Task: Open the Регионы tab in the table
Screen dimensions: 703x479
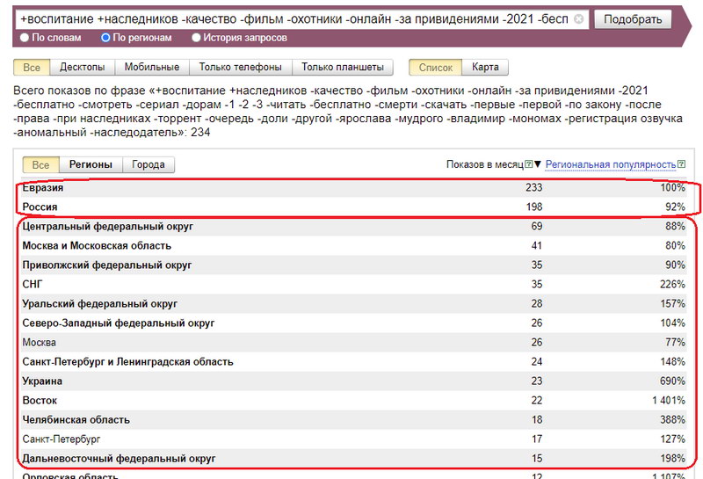Action: pyautogui.click(x=91, y=164)
